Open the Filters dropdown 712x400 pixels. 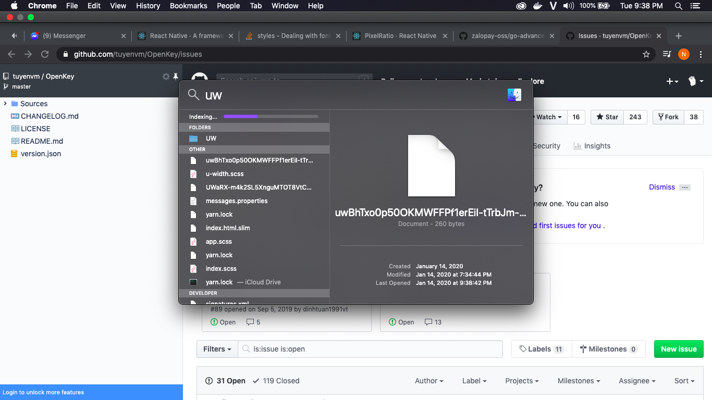click(217, 349)
